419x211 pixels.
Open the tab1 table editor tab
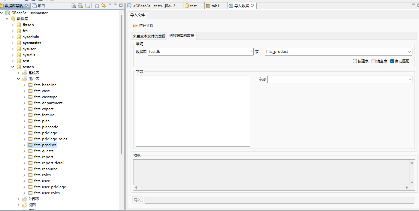pos(215,6)
